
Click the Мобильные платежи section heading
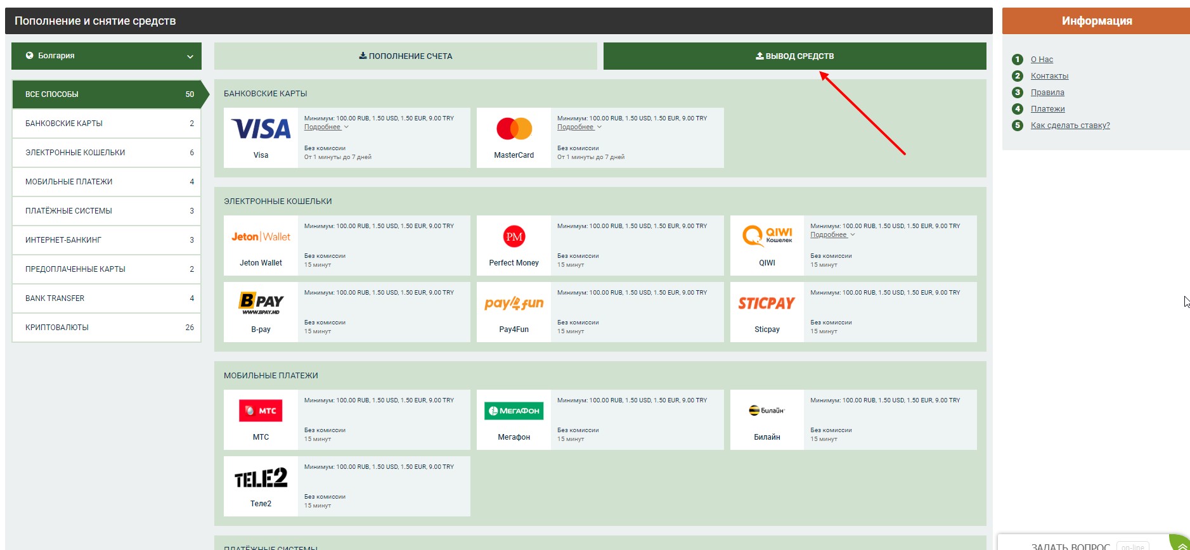pyautogui.click(x=271, y=376)
